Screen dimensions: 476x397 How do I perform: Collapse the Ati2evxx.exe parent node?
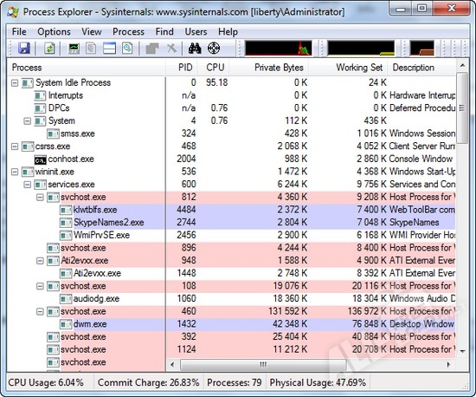click(x=40, y=261)
